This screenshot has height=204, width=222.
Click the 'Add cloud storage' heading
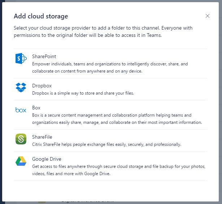click(x=41, y=16)
